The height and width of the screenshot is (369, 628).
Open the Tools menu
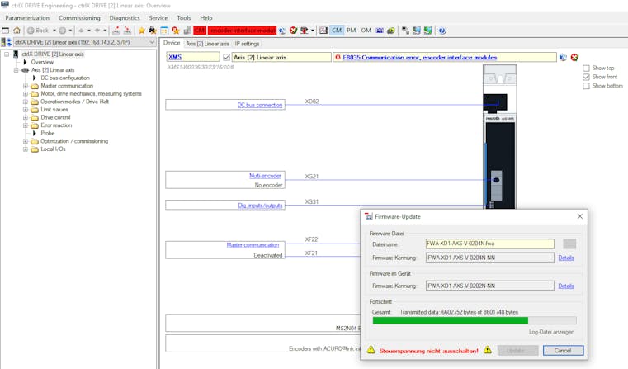183,18
